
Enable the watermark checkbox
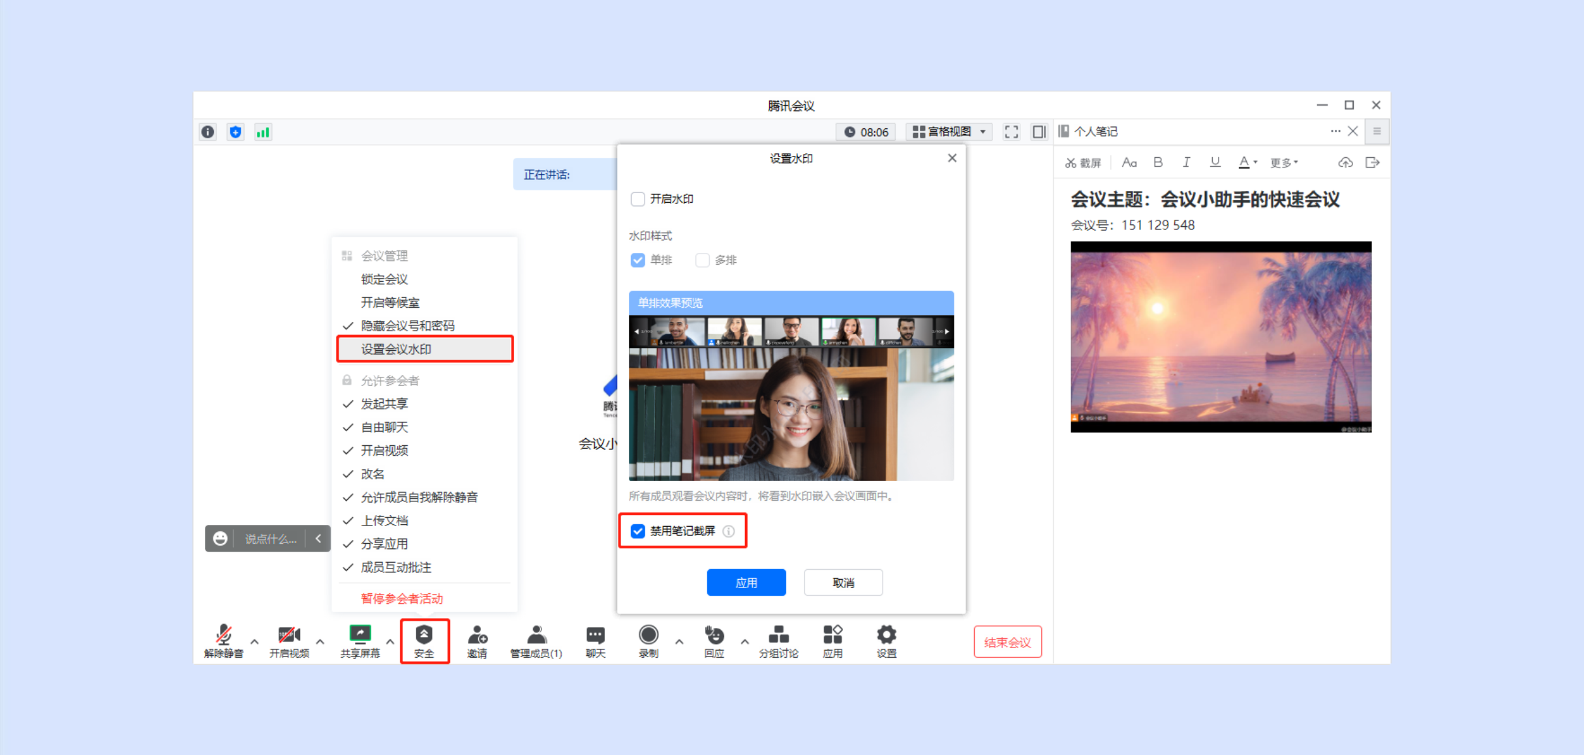637,200
